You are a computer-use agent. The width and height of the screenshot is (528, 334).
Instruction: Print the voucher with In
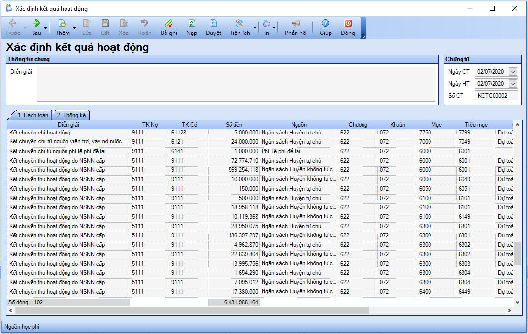pyautogui.click(x=266, y=28)
